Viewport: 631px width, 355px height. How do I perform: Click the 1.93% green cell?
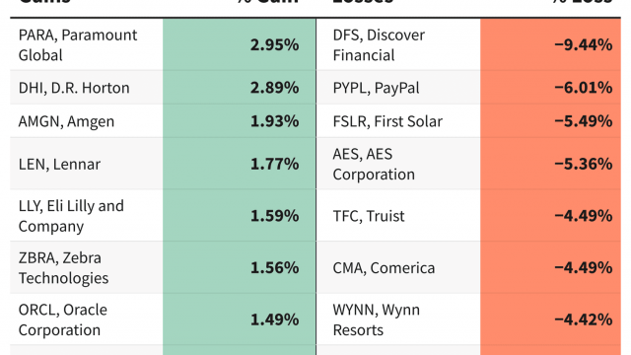[240, 121]
